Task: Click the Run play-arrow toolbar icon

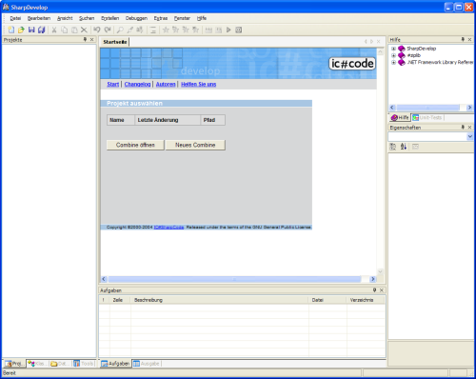Action: click(x=228, y=30)
